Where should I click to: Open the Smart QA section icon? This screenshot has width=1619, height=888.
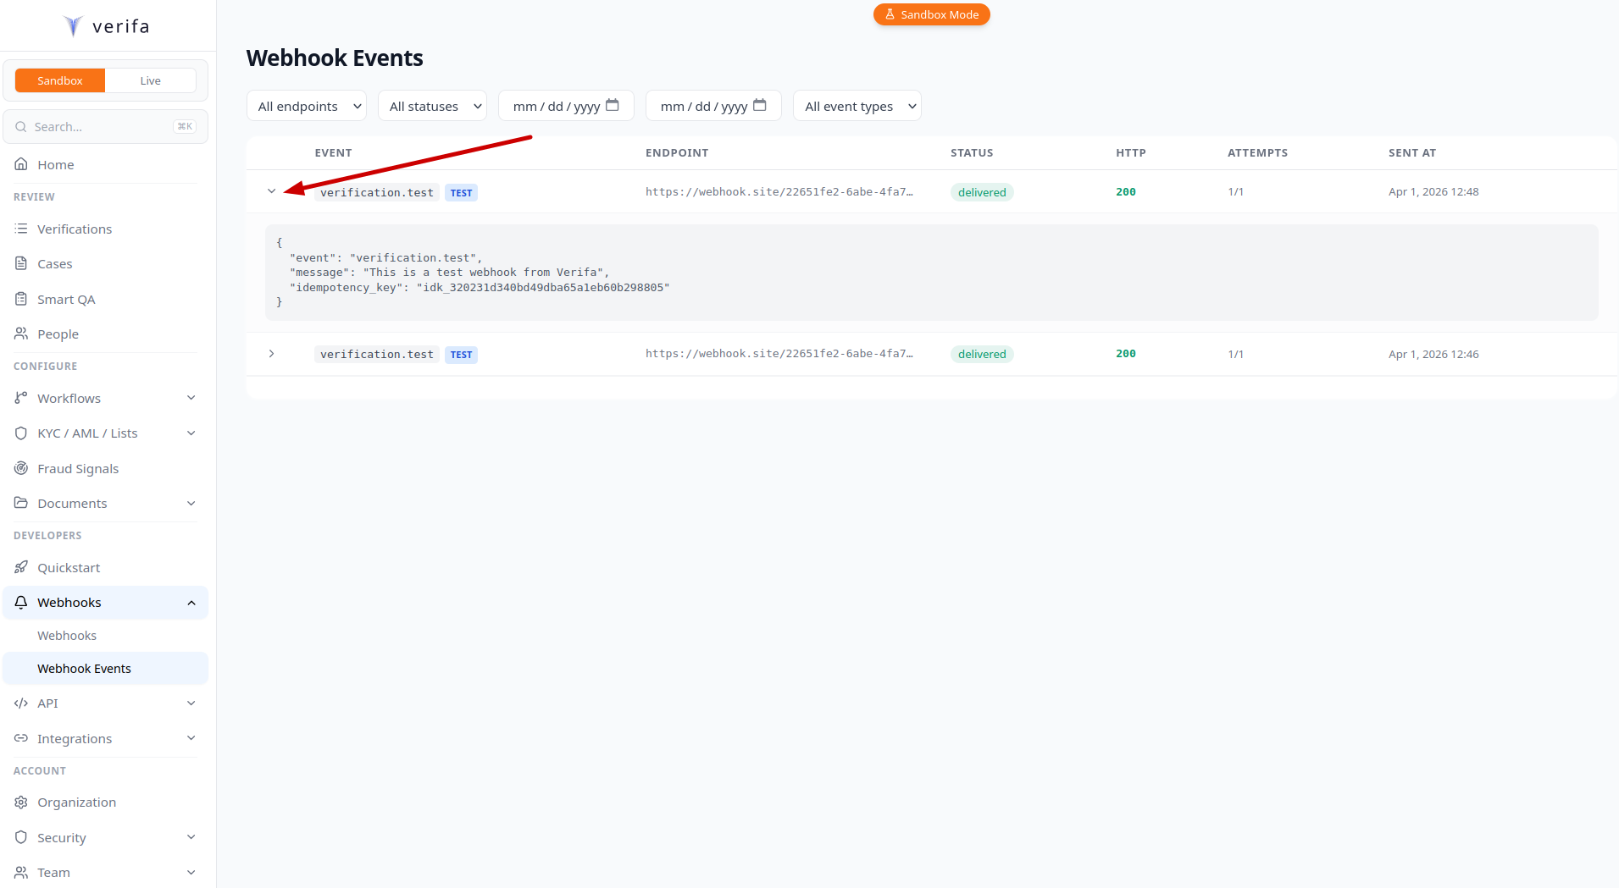point(20,299)
